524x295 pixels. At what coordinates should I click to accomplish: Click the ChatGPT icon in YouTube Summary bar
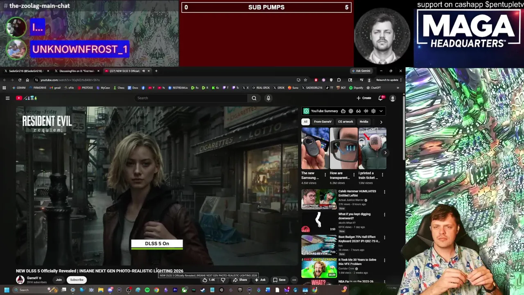tap(351, 111)
